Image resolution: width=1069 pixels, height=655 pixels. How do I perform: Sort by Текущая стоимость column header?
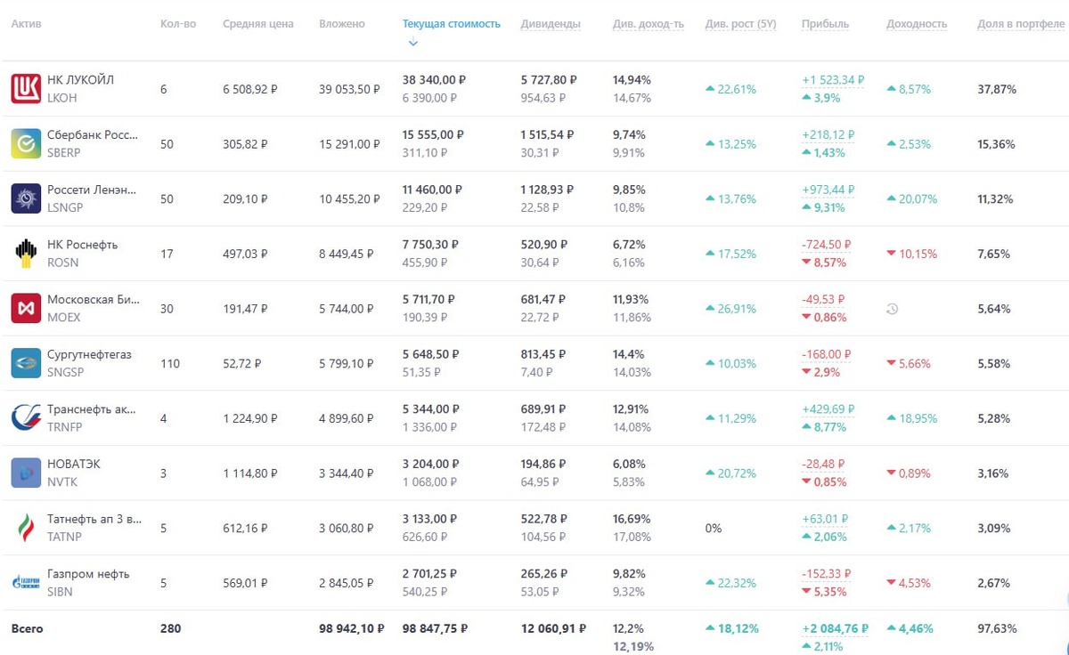click(x=452, y=24)
